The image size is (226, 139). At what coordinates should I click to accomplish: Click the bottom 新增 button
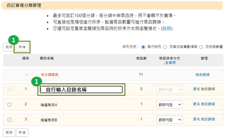click(x=22, y=132)
